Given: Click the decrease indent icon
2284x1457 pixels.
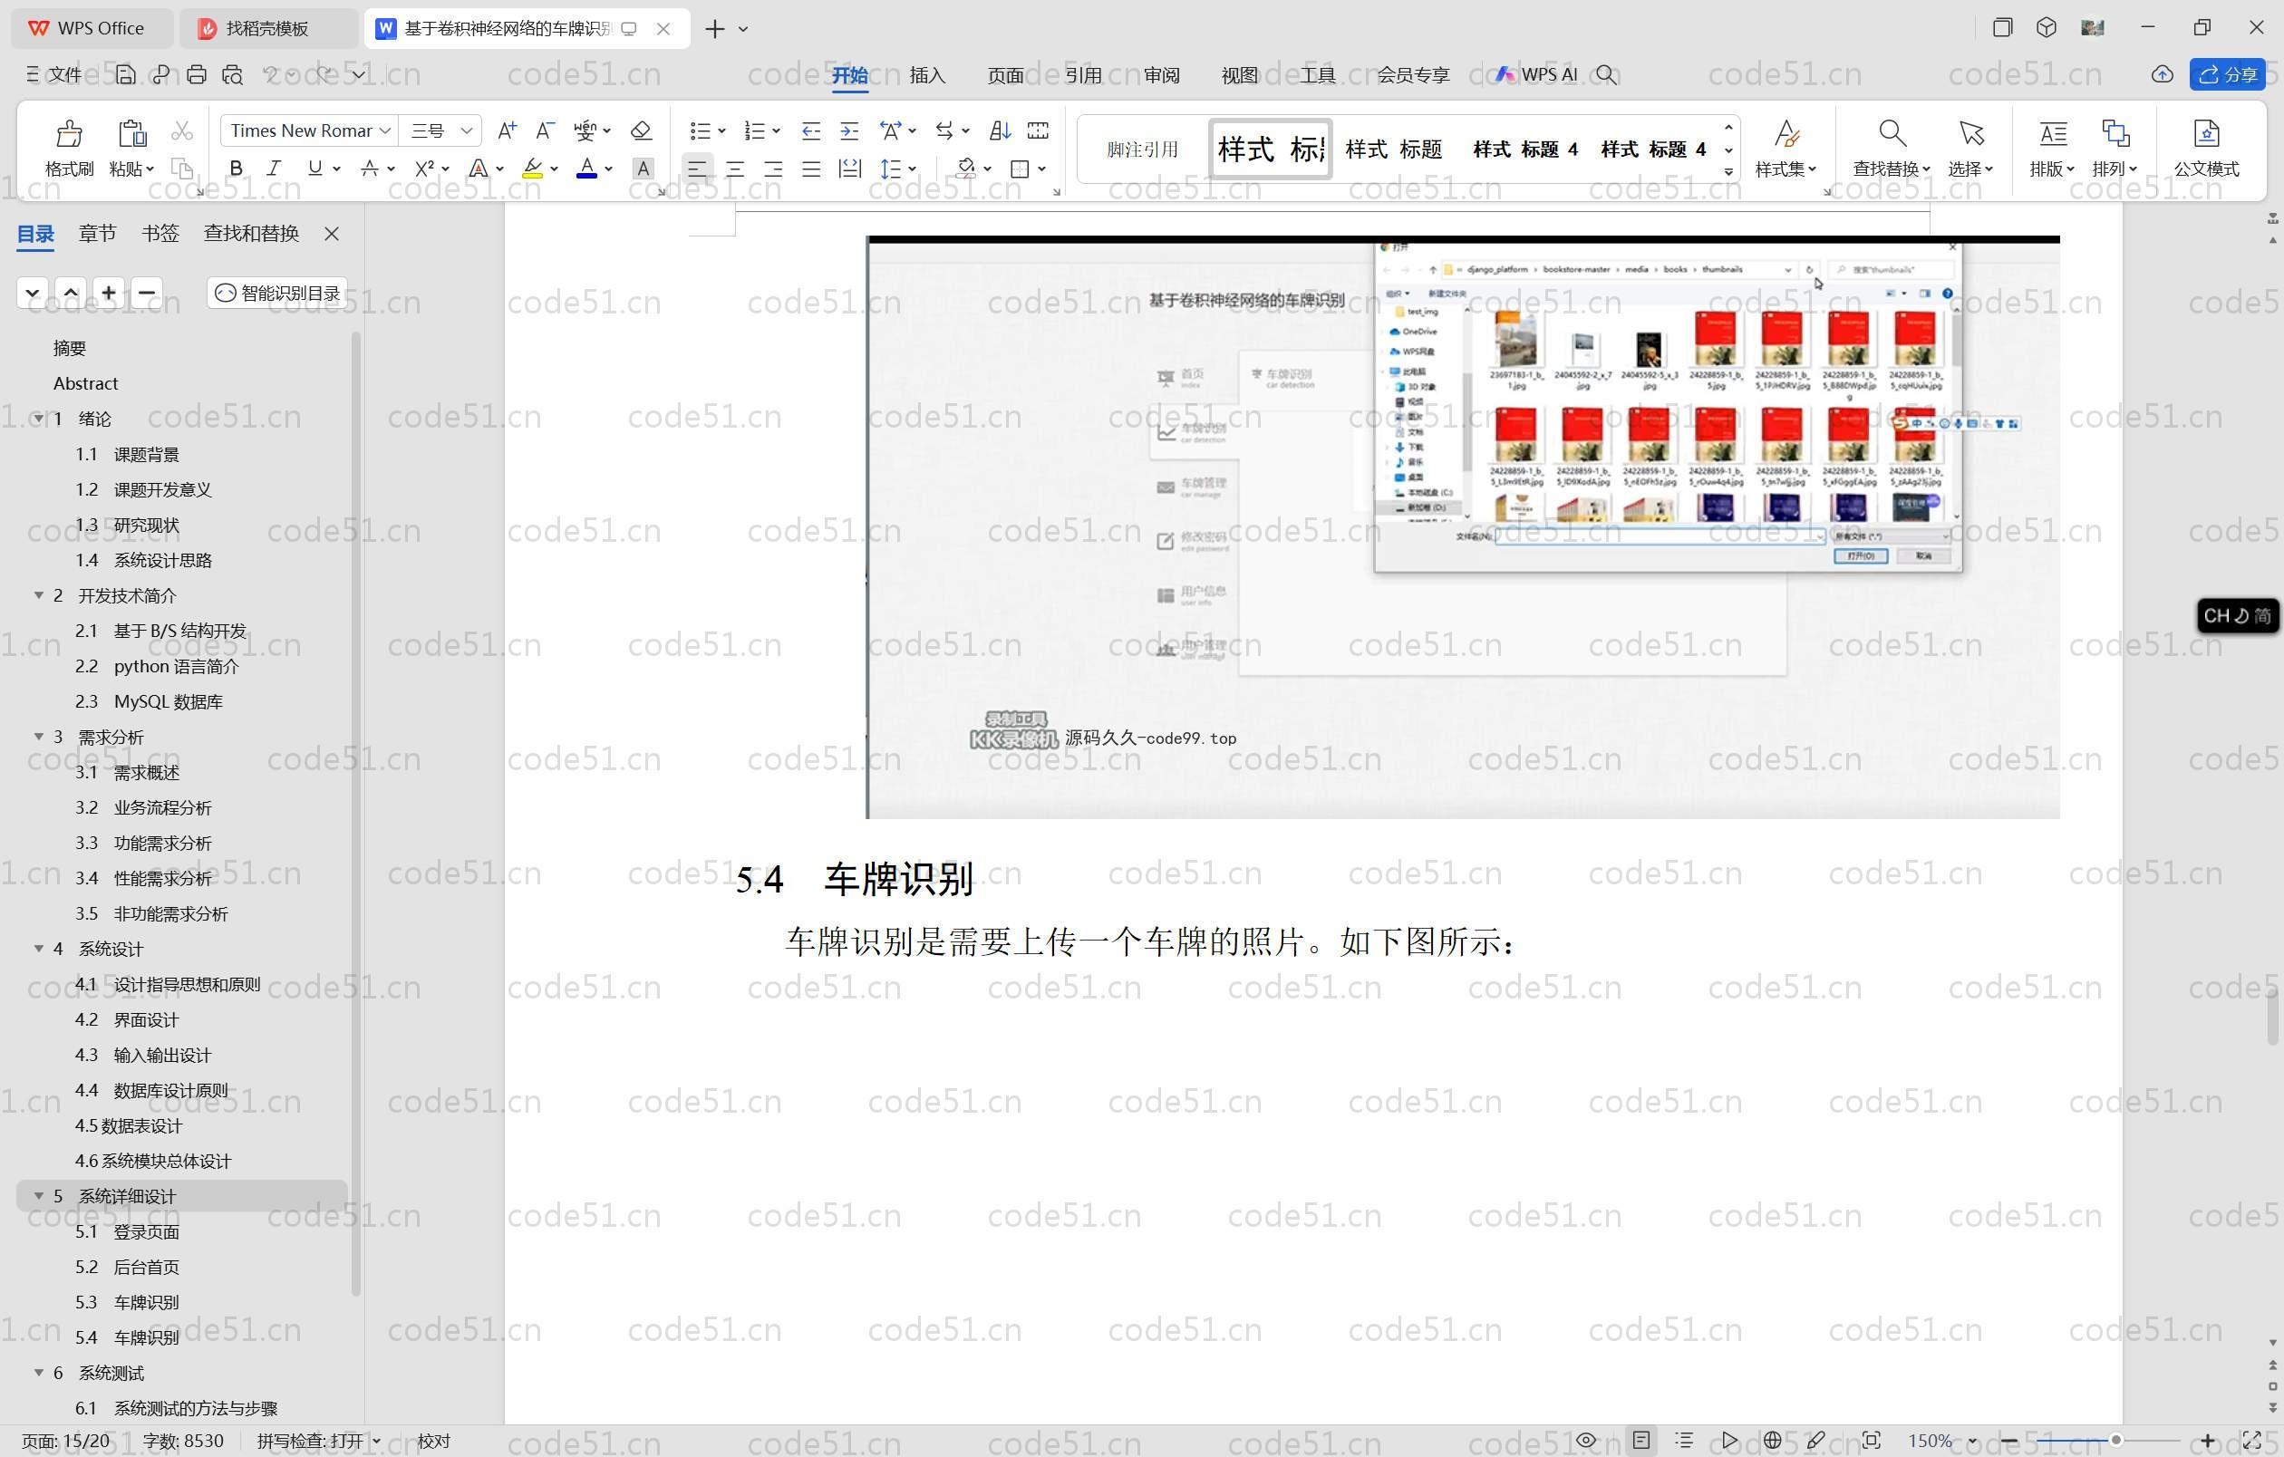Looking at the screenshot, I should tap(811, 130).
